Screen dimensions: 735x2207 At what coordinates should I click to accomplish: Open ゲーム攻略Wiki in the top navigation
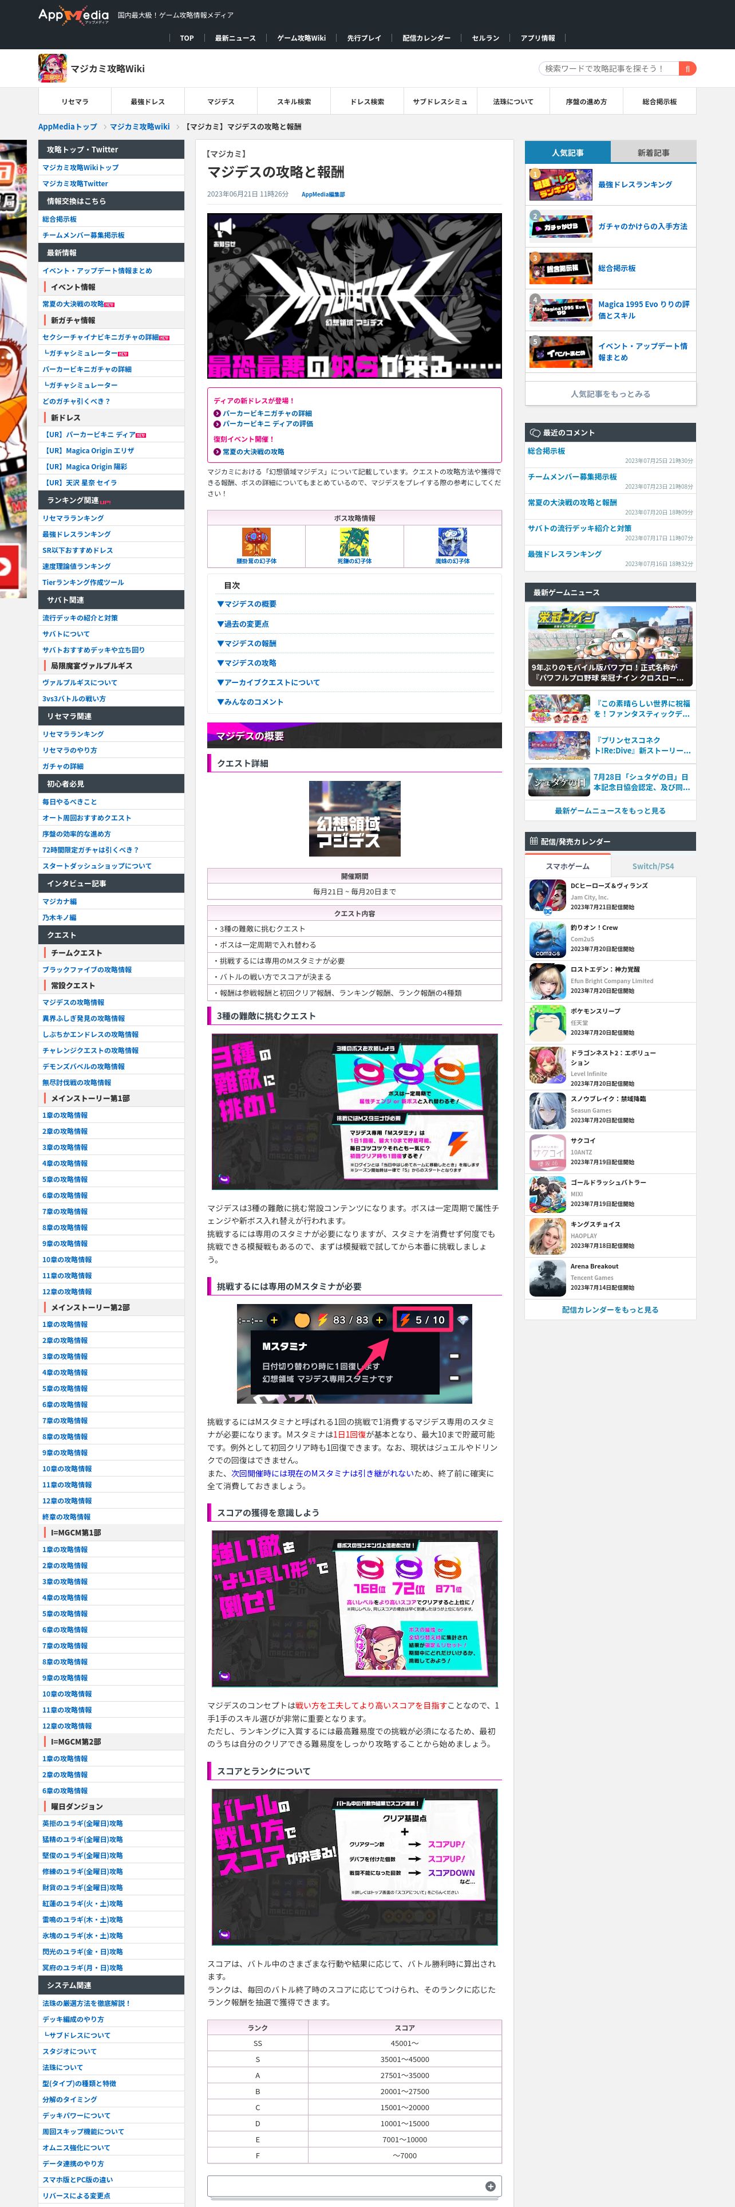click(x=301, y=38)
